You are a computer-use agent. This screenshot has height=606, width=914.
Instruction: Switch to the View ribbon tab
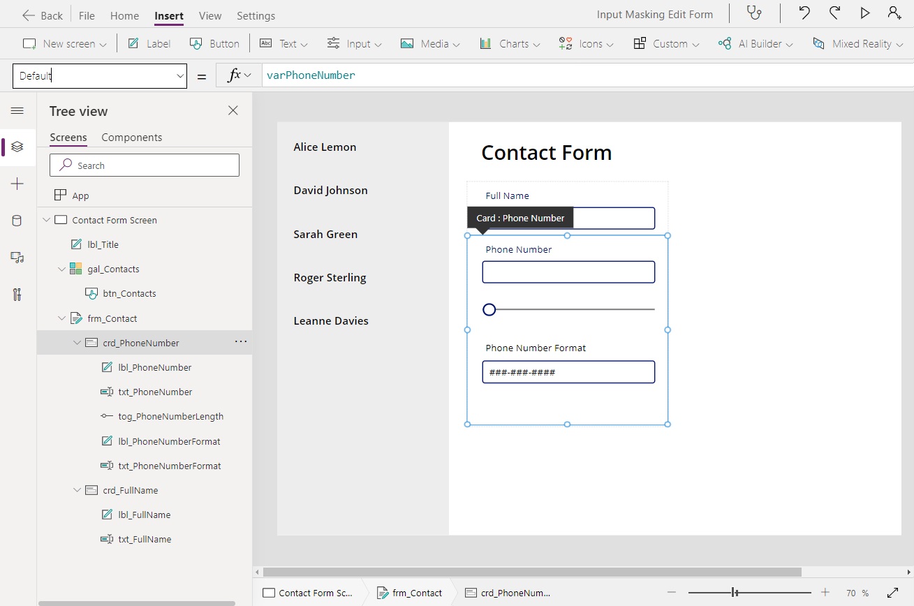click(210, 15)
